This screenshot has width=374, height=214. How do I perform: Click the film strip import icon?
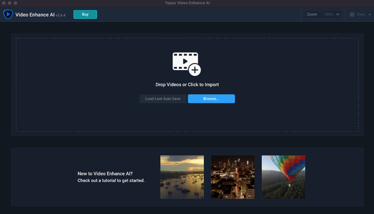185,61
